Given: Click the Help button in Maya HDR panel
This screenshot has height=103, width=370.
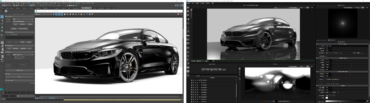Looking at the screenshot, I should click(20, 77).
